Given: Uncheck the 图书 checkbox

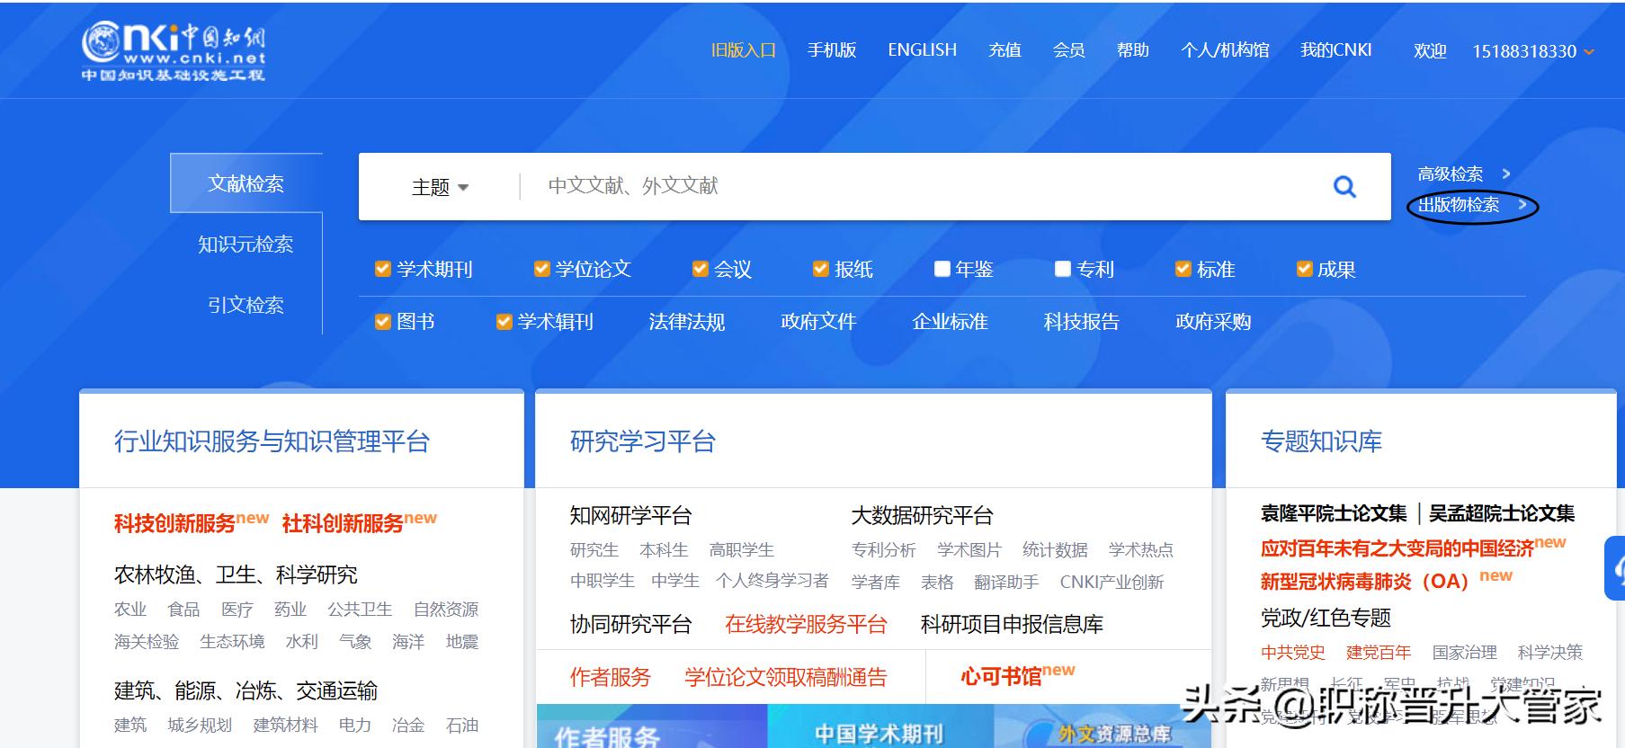Looking at the screenshot, I should [382, 322].
